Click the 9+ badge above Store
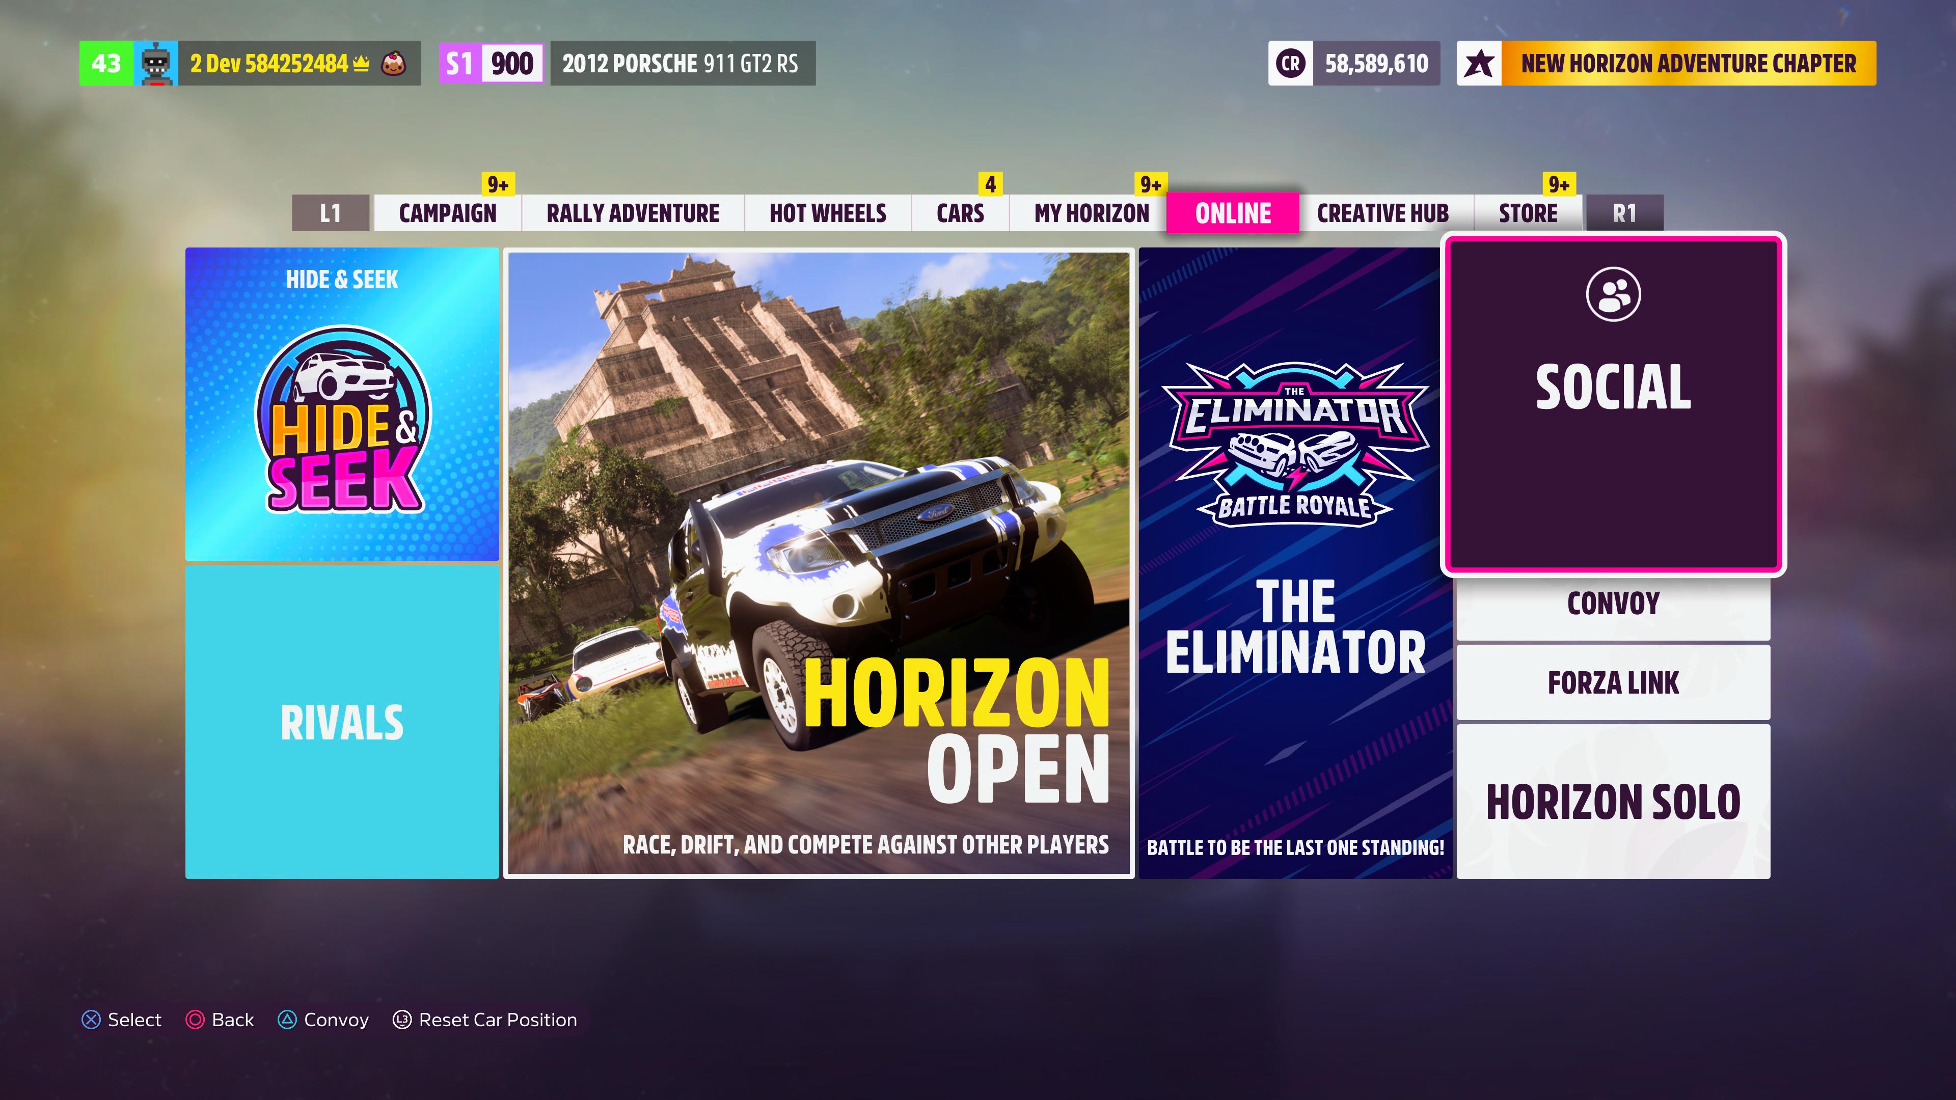The height and width of the screenshot is (1100, 1956). point(1559,184)
